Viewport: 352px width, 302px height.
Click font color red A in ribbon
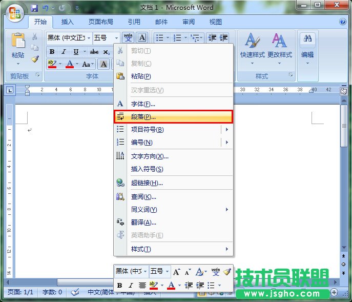point(70,64)
